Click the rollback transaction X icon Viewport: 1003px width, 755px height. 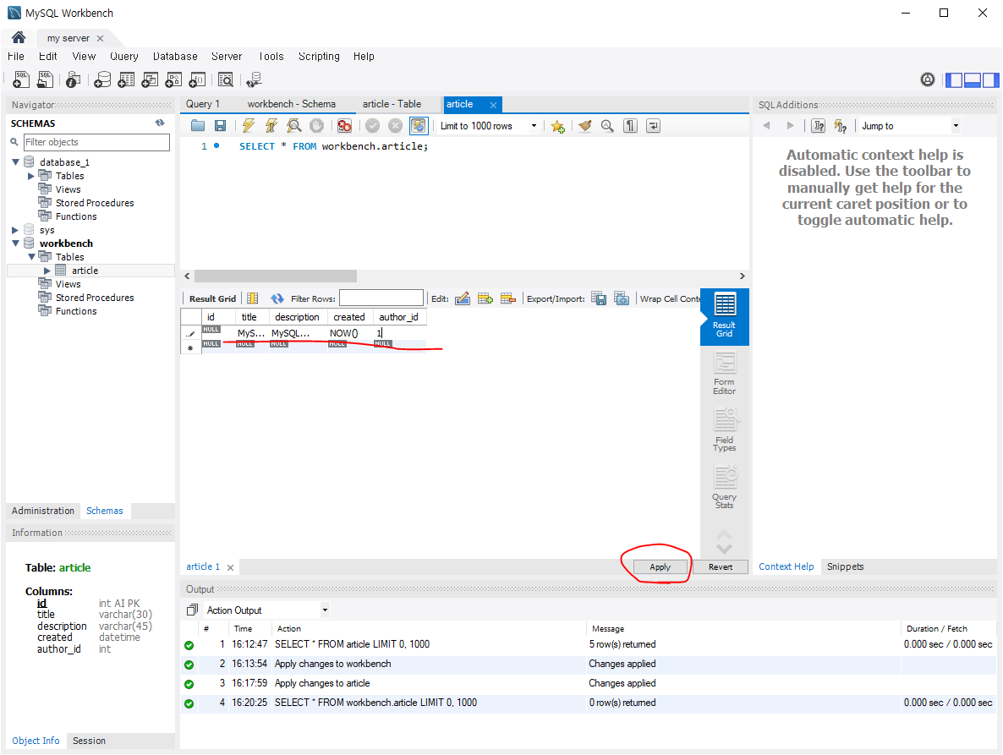click(395, 126)
